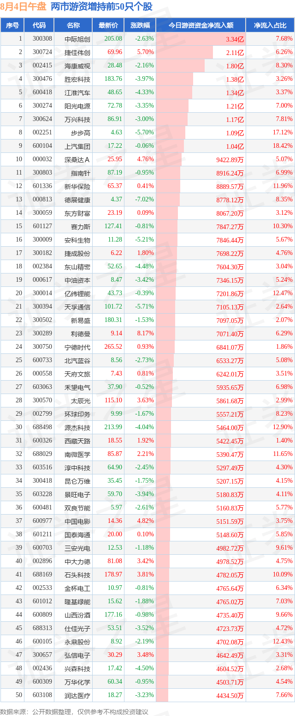This screenshot has height=716, width=295.
Task: Click stock code 002436
Action: 42,668
